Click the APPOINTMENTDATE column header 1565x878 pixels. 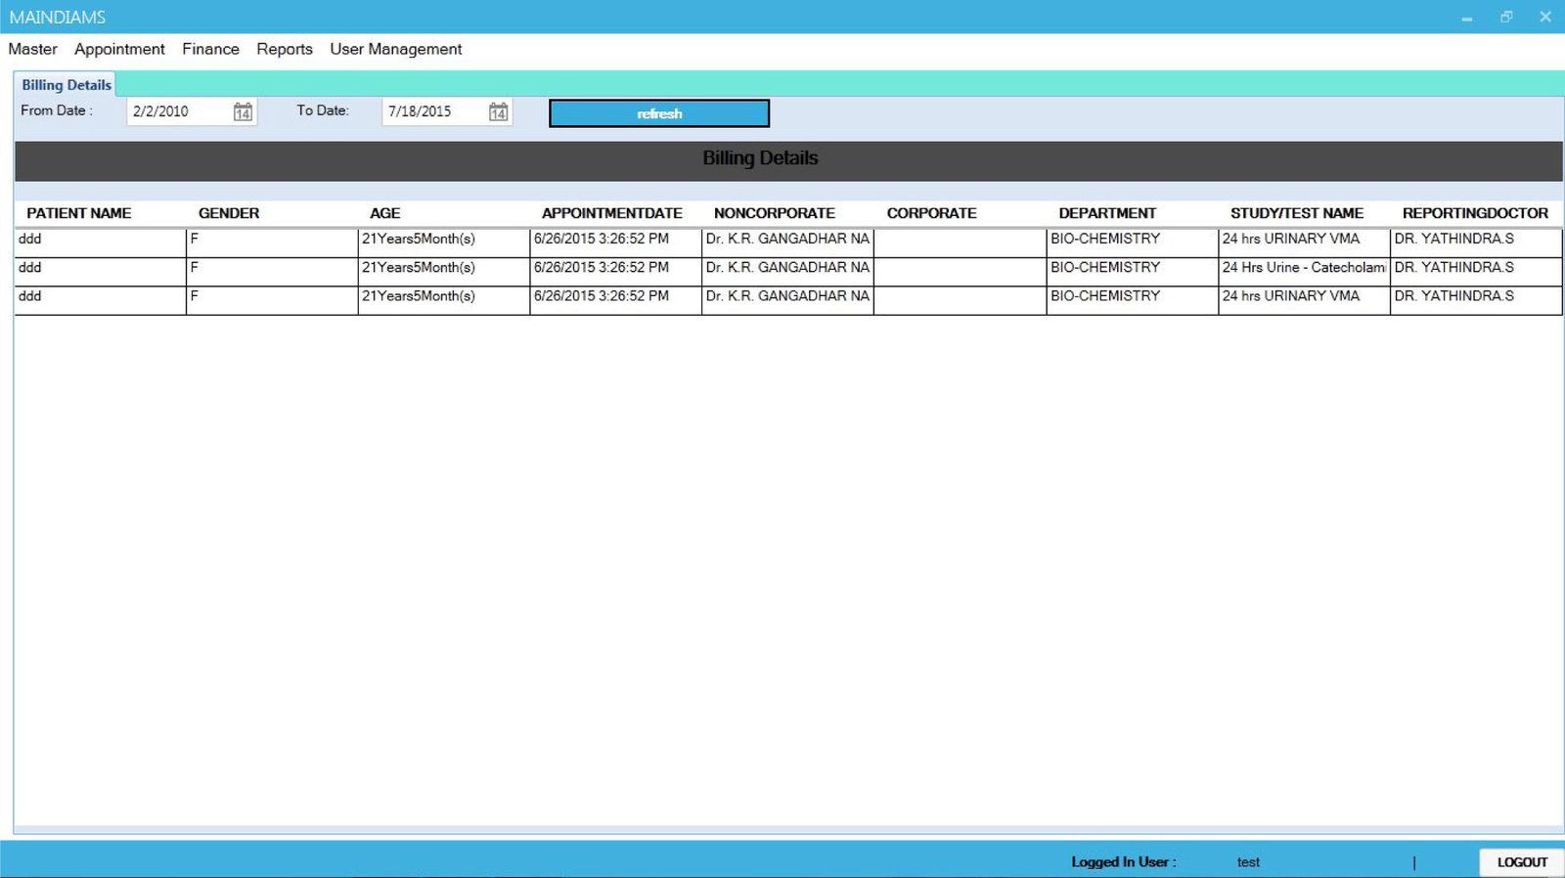611,213
